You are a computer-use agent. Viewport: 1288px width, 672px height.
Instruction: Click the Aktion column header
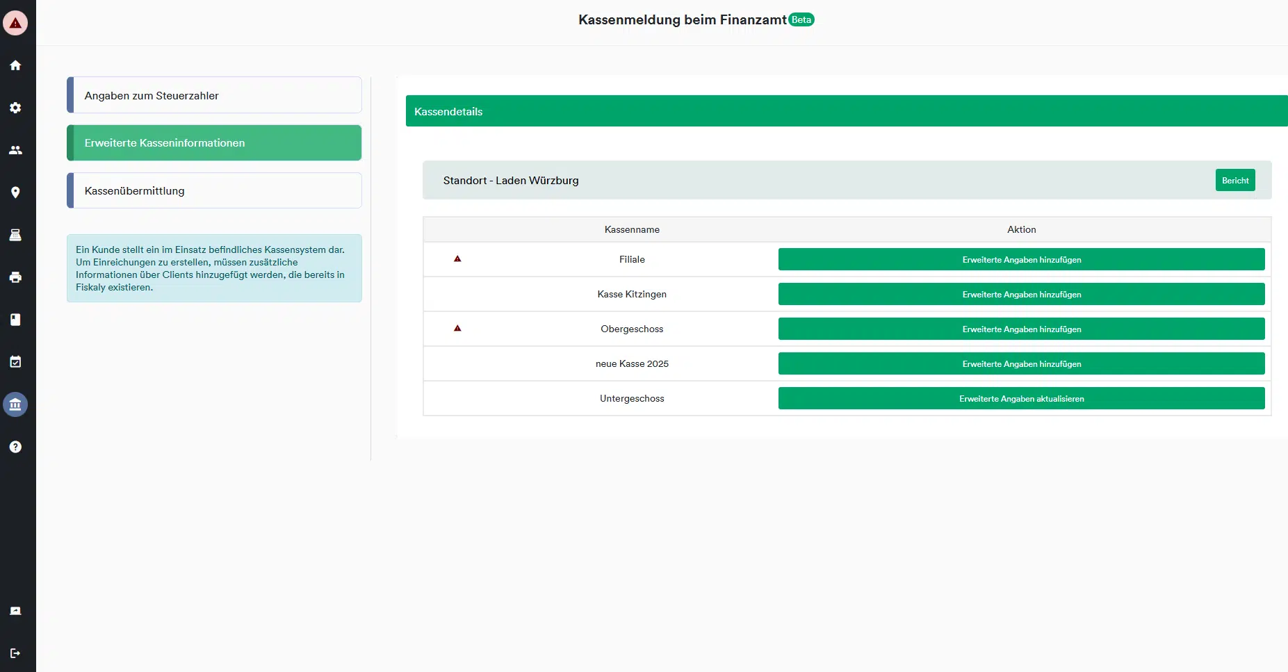(1021, 229)
